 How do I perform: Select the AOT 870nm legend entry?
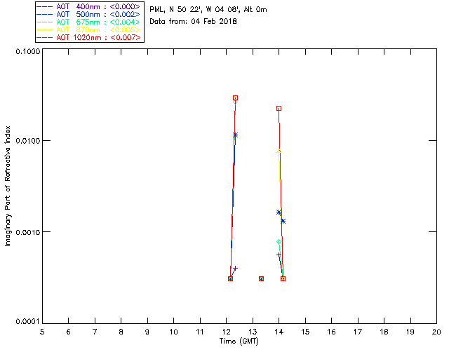tap(89, 29)
